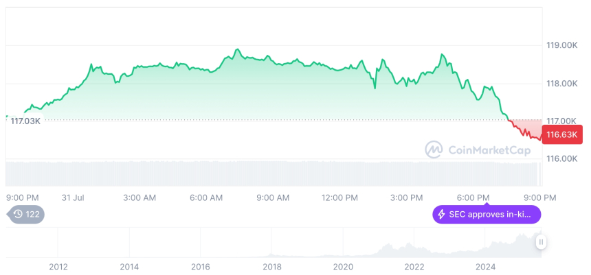This screenshot has width=591, height=275.
Task: Click the 6:00 PM time axis label
Action: click(473, 198)
